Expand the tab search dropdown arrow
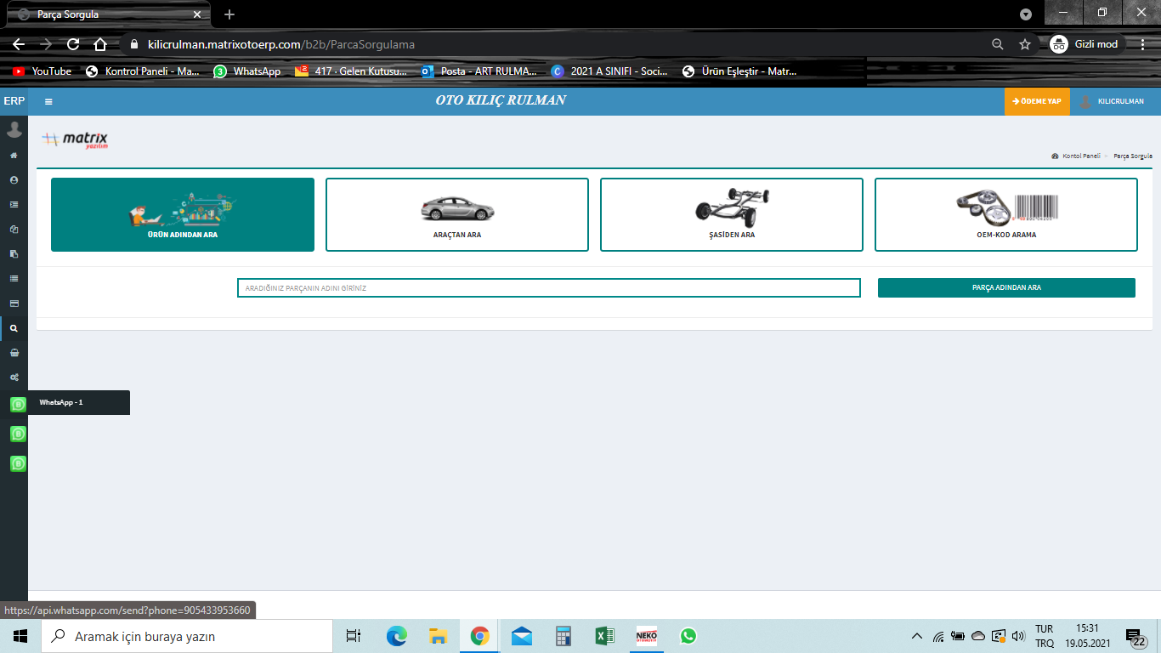This screenshot has width=1161, height=653. 1026,14
